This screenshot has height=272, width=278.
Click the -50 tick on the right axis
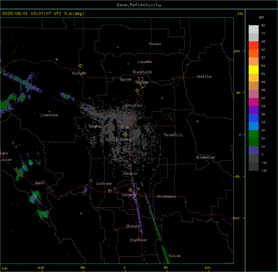click(237, 176)
